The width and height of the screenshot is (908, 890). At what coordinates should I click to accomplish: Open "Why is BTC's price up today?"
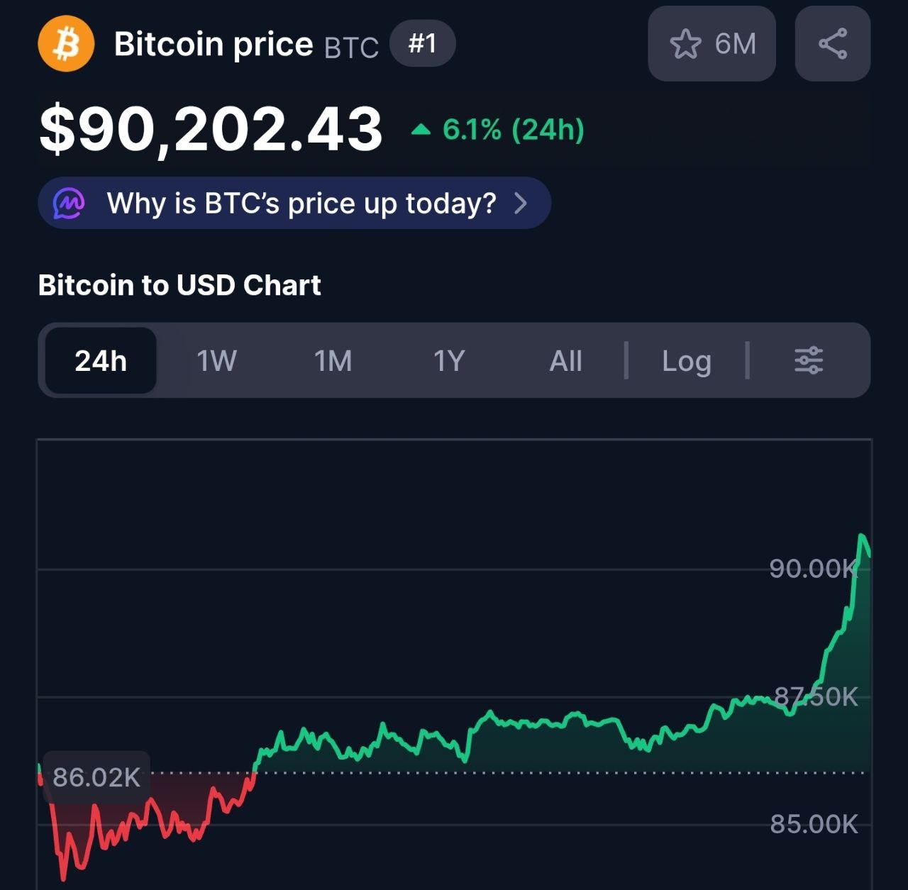click(301, 204)
